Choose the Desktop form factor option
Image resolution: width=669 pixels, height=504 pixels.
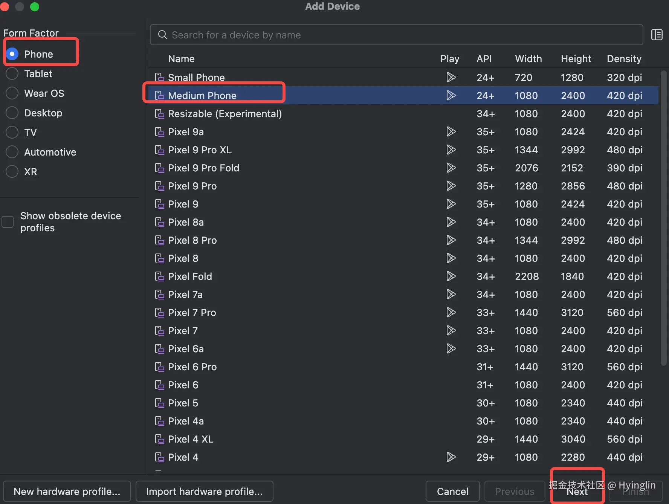[x=12, y=113]
